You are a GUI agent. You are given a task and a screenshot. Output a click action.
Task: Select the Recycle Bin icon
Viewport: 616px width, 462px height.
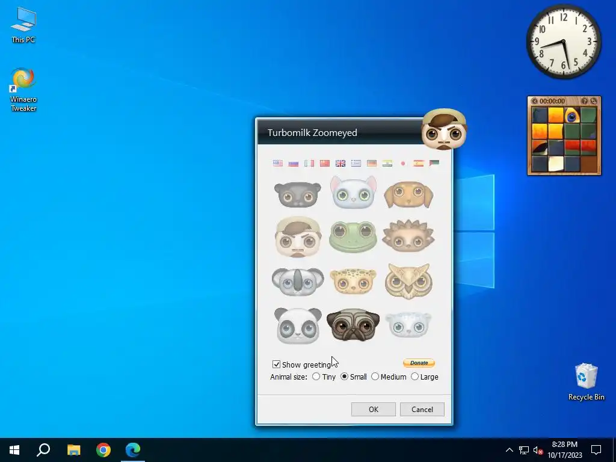(586, 382)
